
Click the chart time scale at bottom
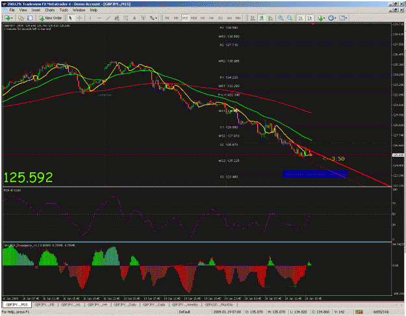pos(197,298)
